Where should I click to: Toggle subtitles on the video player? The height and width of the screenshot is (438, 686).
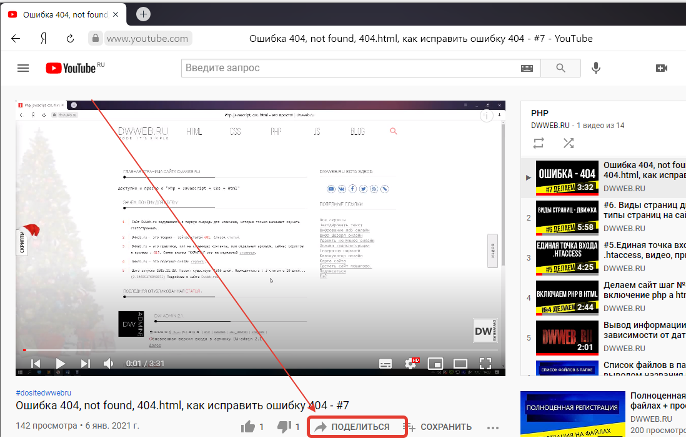[385, 363]
